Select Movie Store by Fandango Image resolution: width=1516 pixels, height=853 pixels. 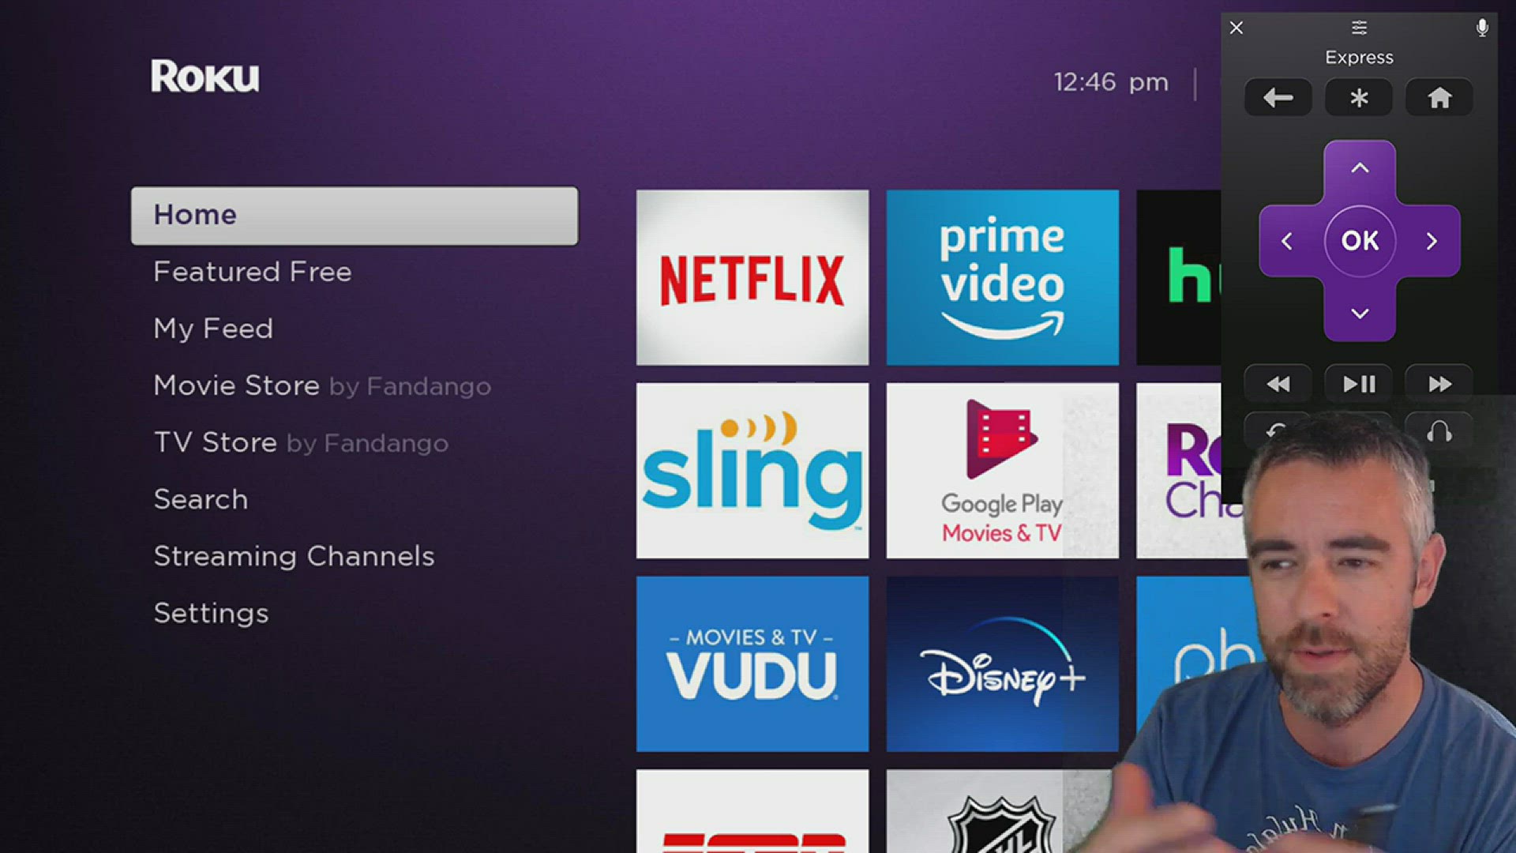pos(323,385)
